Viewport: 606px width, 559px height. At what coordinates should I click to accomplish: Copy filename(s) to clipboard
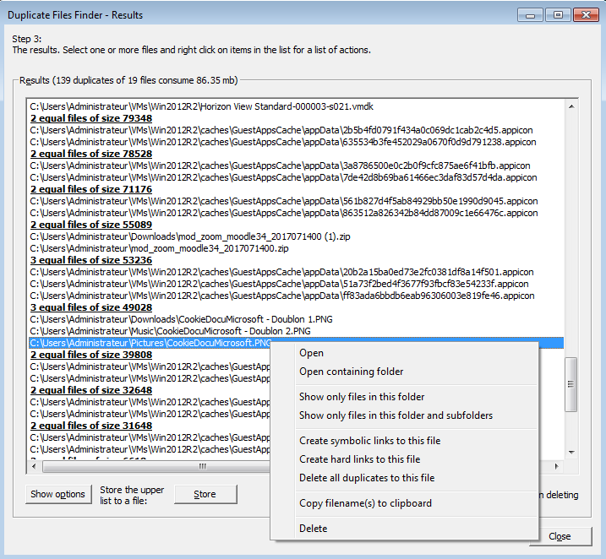[365, 503]
